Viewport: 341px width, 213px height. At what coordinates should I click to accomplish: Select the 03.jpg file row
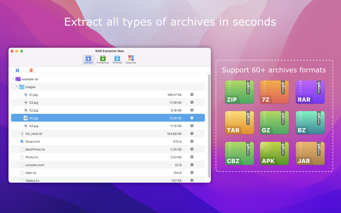(34, 103)
